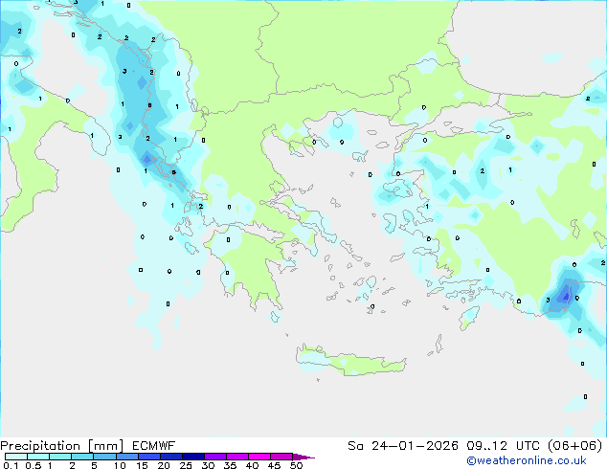
Task: Click the 0.5–1 mm legend color box
Action: [x=38, y=457]
